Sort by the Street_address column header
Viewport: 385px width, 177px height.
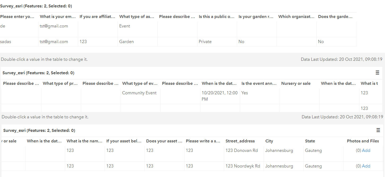pyautogui.click(x=240, y=141)
